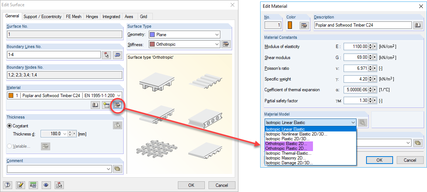Image resolution: width=427 pixels, height=192 pixels.
Task: Click the Boundary Lines No. input field
Action: point(54,55)
